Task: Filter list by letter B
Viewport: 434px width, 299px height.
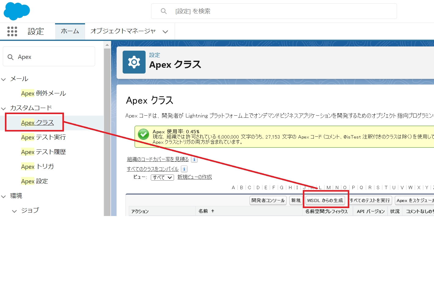Action: (x=241, y=188)
